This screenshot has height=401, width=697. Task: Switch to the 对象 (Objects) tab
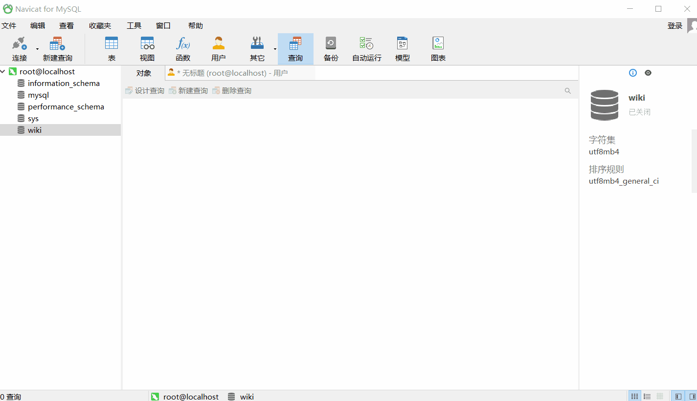[x=143, y=73]
